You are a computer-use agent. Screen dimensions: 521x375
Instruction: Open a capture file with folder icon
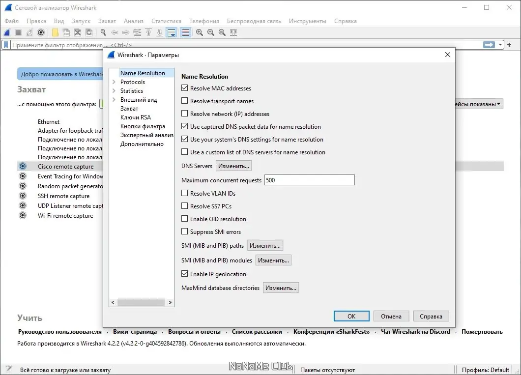coord(55,32)
